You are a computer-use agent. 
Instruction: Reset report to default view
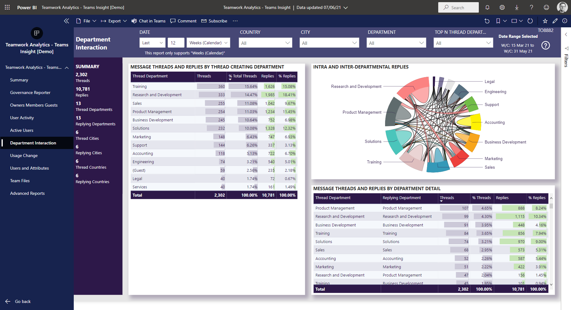(487, 21)
